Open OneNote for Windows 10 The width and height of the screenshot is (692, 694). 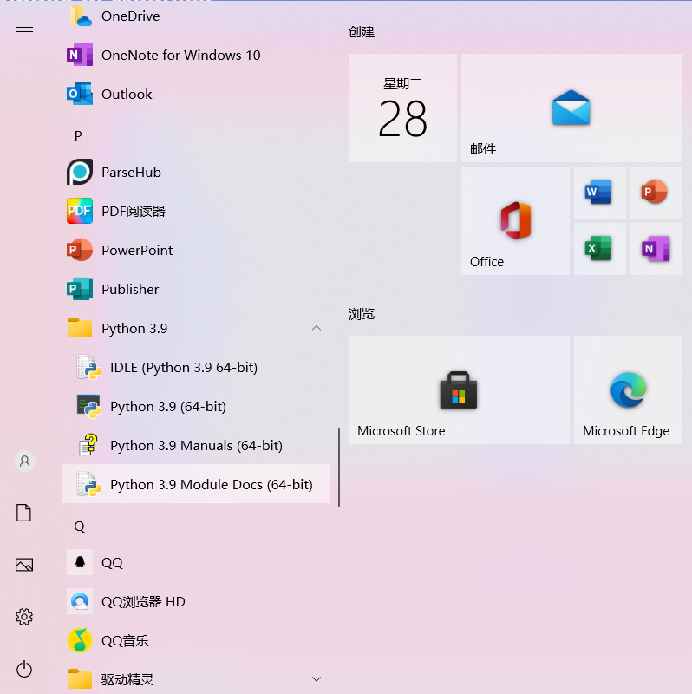196,55
